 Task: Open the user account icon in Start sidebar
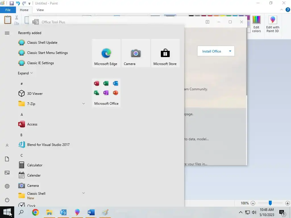click(x=7, y=145)
